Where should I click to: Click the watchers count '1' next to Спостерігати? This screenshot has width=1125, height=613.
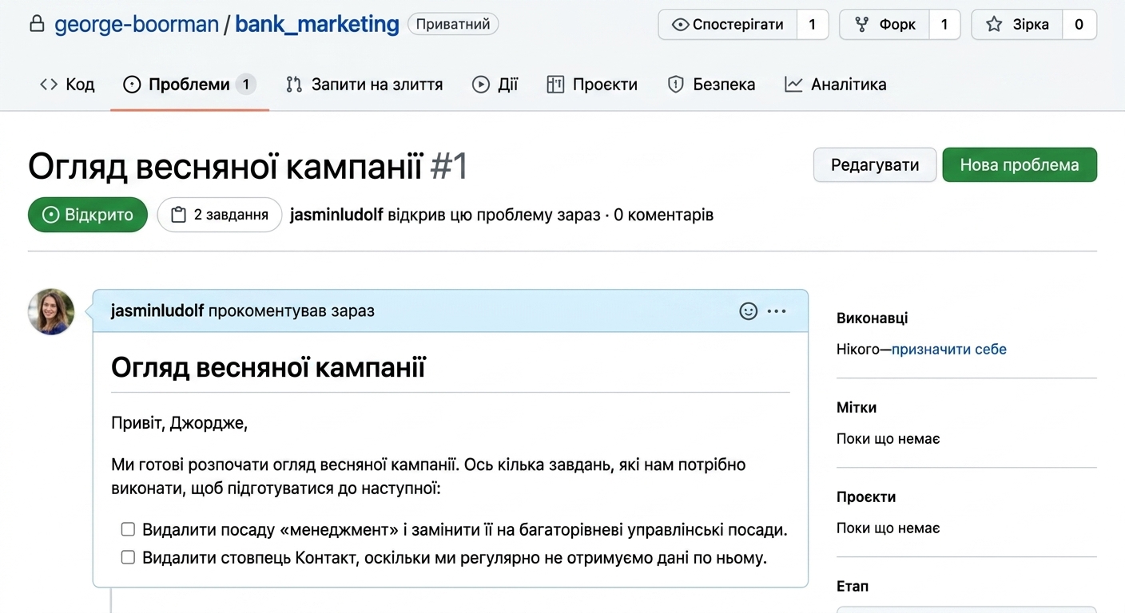tap(813, 24)
